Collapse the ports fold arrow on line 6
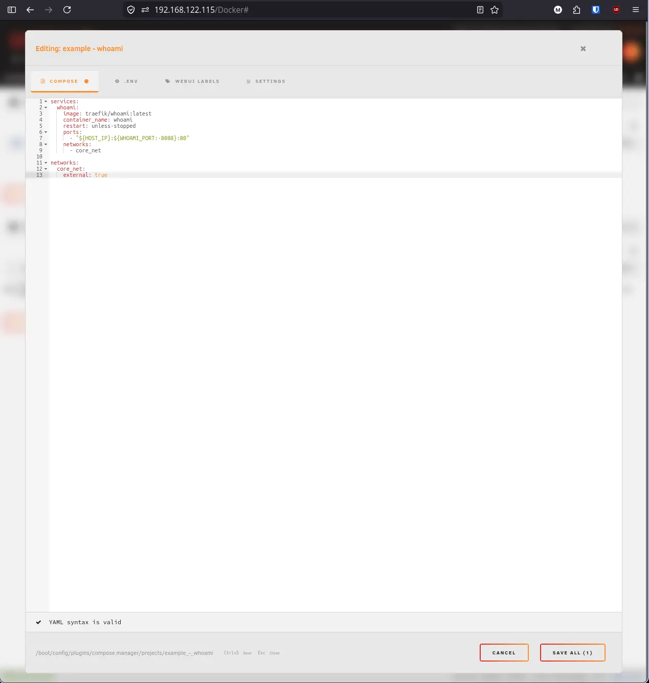The image size is (649, 683). (46, 132)
